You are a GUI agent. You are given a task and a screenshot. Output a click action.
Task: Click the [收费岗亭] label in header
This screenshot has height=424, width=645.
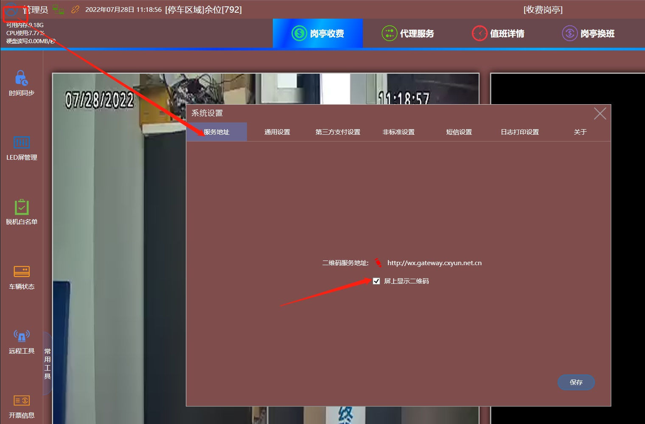coord(543,10)
